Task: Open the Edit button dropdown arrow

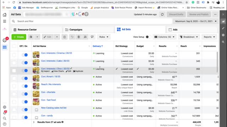Action: 57,37
